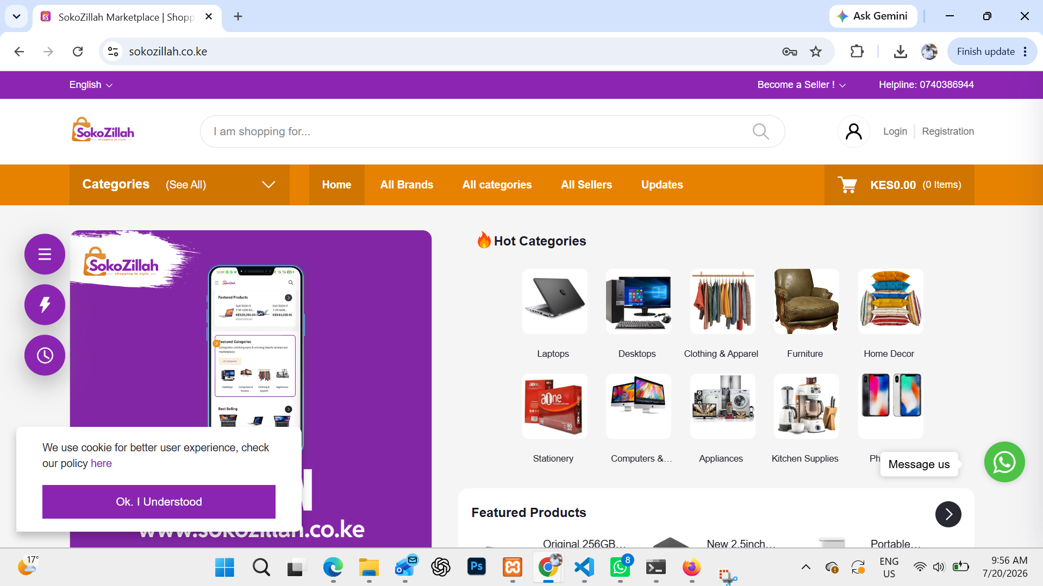Open Furniture category thumbnail
The height and width of the screenshot is (586, 1043).
point(806,301)
